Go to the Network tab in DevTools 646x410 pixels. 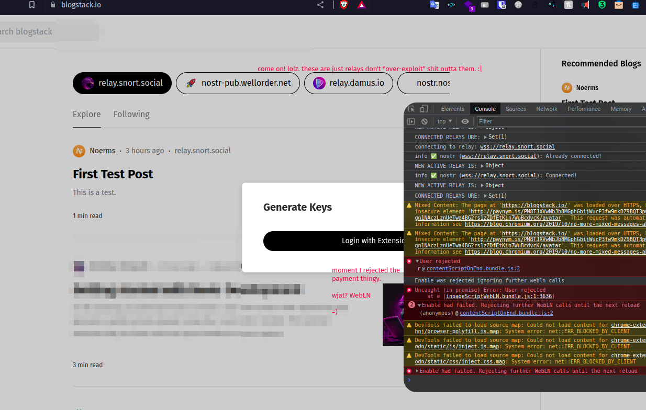coord(547,109)
